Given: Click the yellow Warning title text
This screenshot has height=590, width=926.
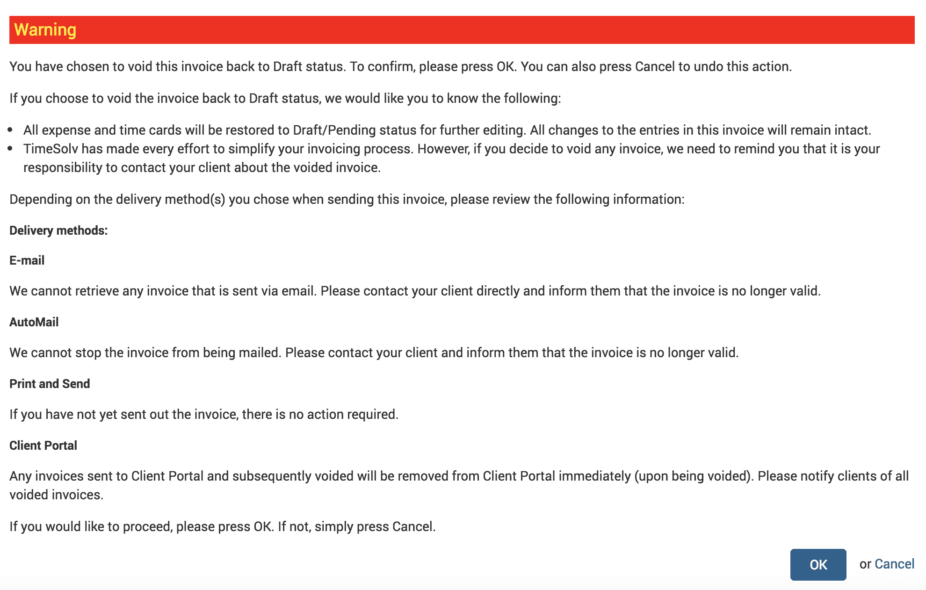Looking at the screenshot, I should (x=45, y=30).
